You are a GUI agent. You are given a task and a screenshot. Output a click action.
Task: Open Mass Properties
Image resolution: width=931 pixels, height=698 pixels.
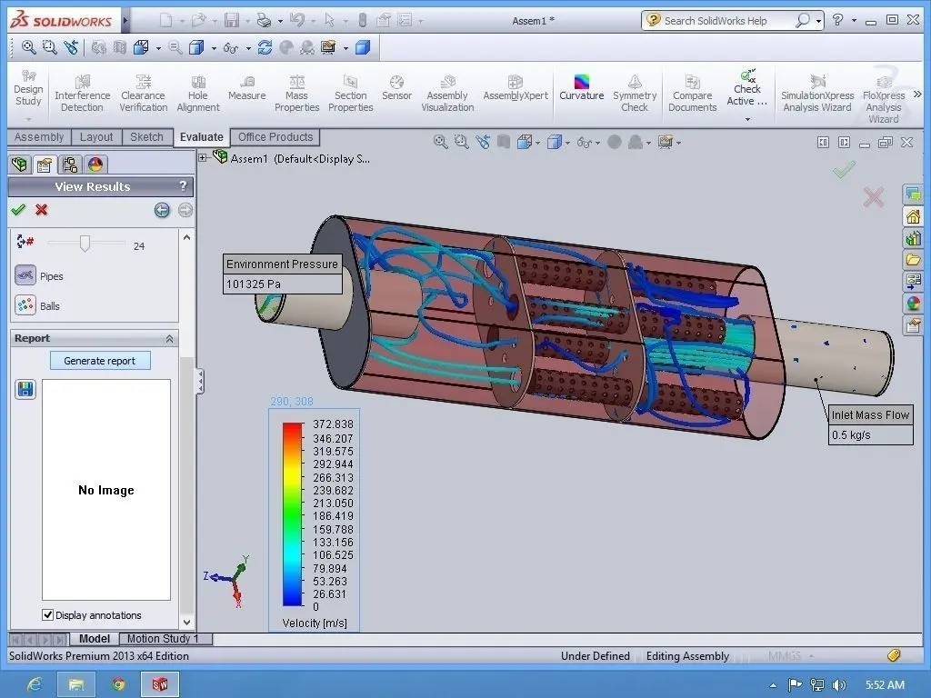[x=296, y=94]
